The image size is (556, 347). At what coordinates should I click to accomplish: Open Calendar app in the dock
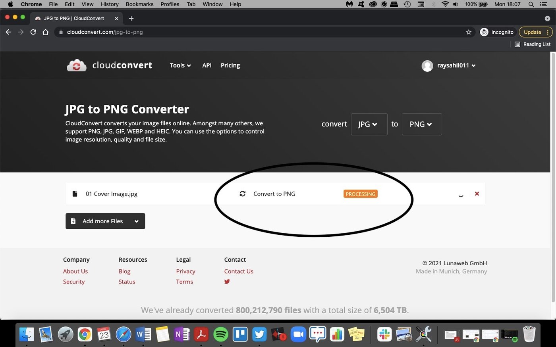point(104,334)
